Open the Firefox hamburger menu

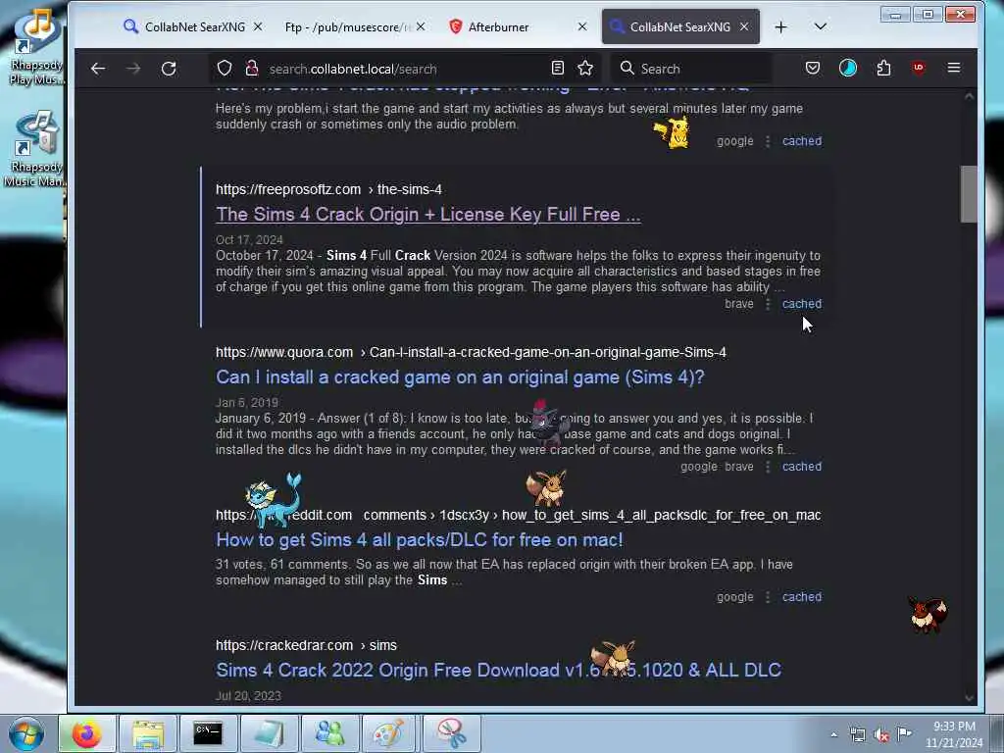coord(954,68)
